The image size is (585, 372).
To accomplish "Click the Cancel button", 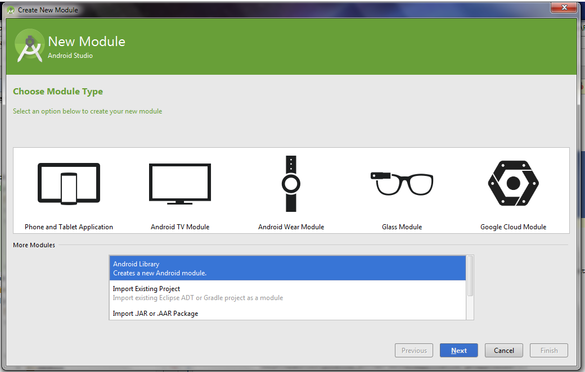I will click(503, 351).
